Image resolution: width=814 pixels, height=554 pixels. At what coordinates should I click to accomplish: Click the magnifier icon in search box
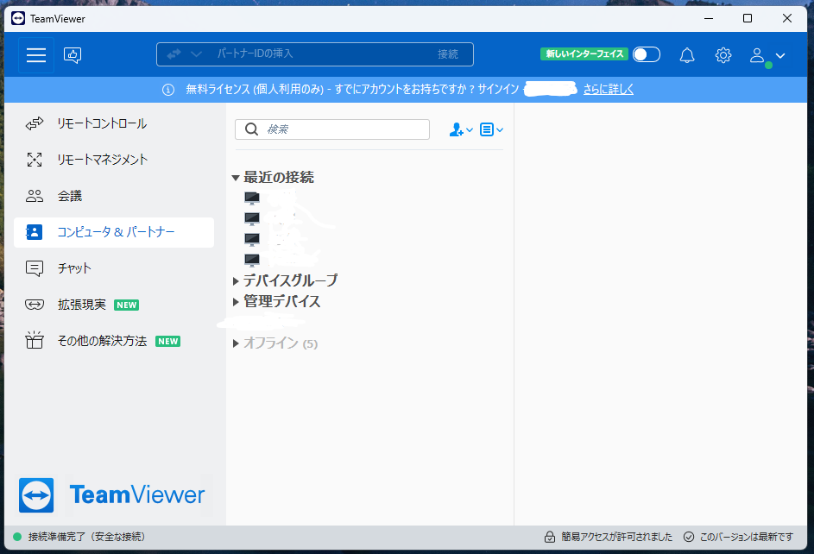pos(252,129)
